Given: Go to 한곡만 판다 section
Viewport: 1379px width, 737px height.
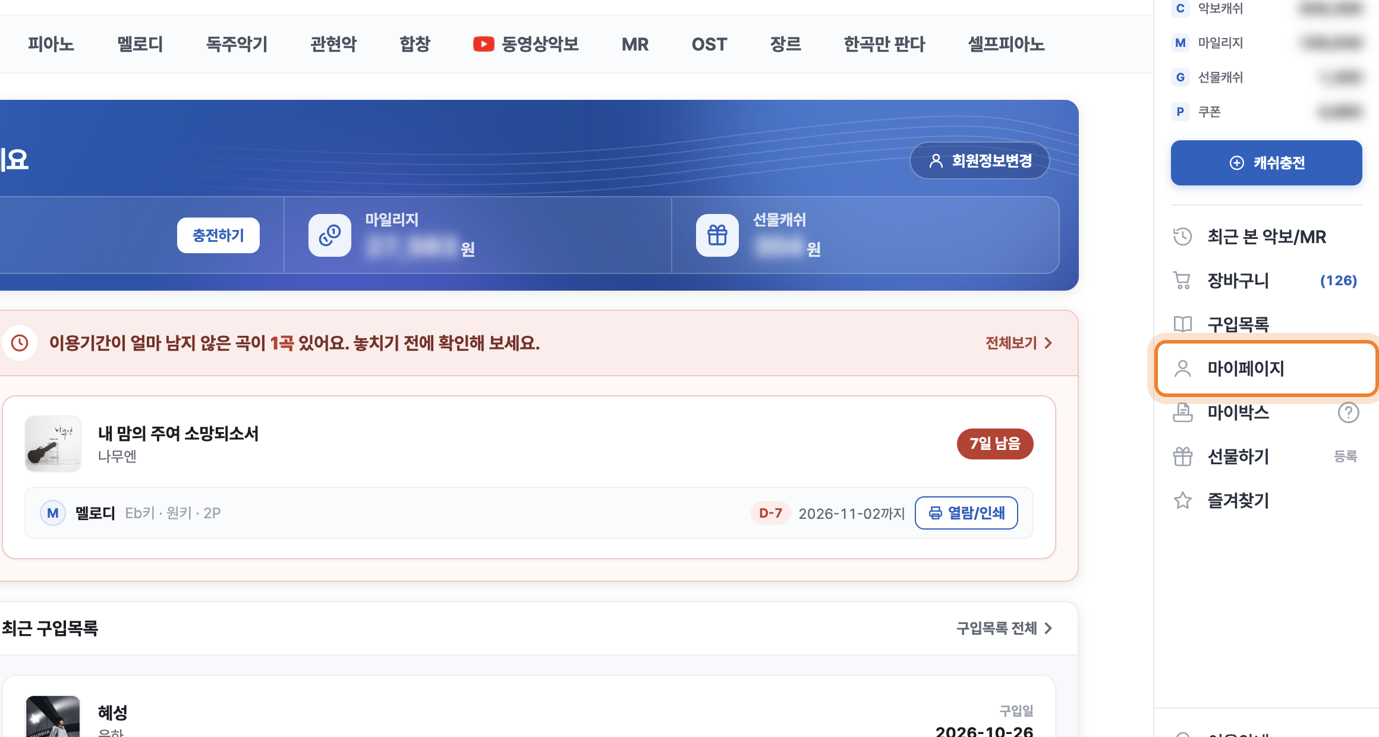Looking at the screenshot, I should point(884,44).
